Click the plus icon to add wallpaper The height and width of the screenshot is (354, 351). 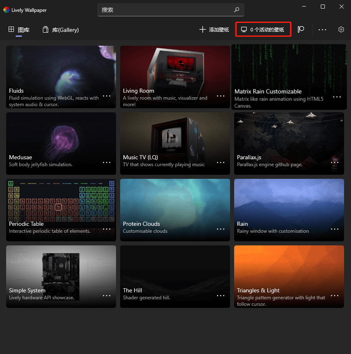202,29
